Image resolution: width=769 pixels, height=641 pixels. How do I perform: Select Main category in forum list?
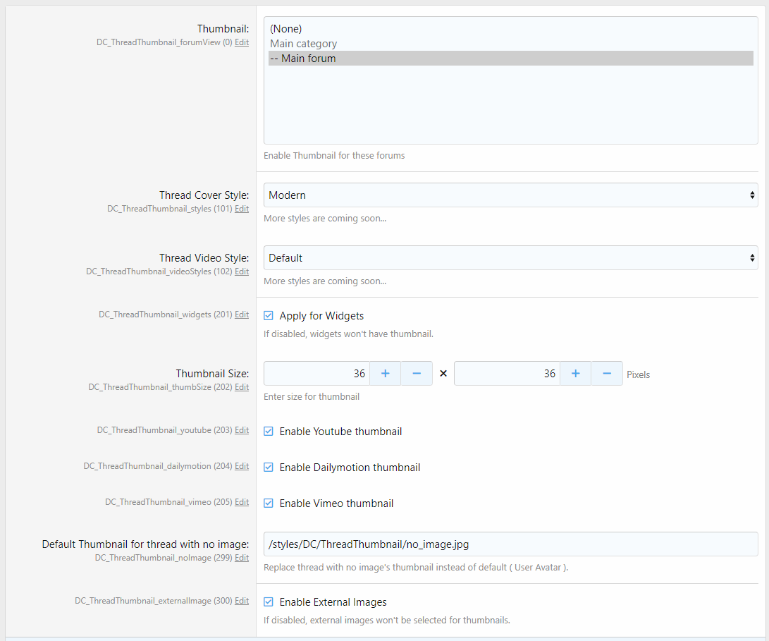304,44
